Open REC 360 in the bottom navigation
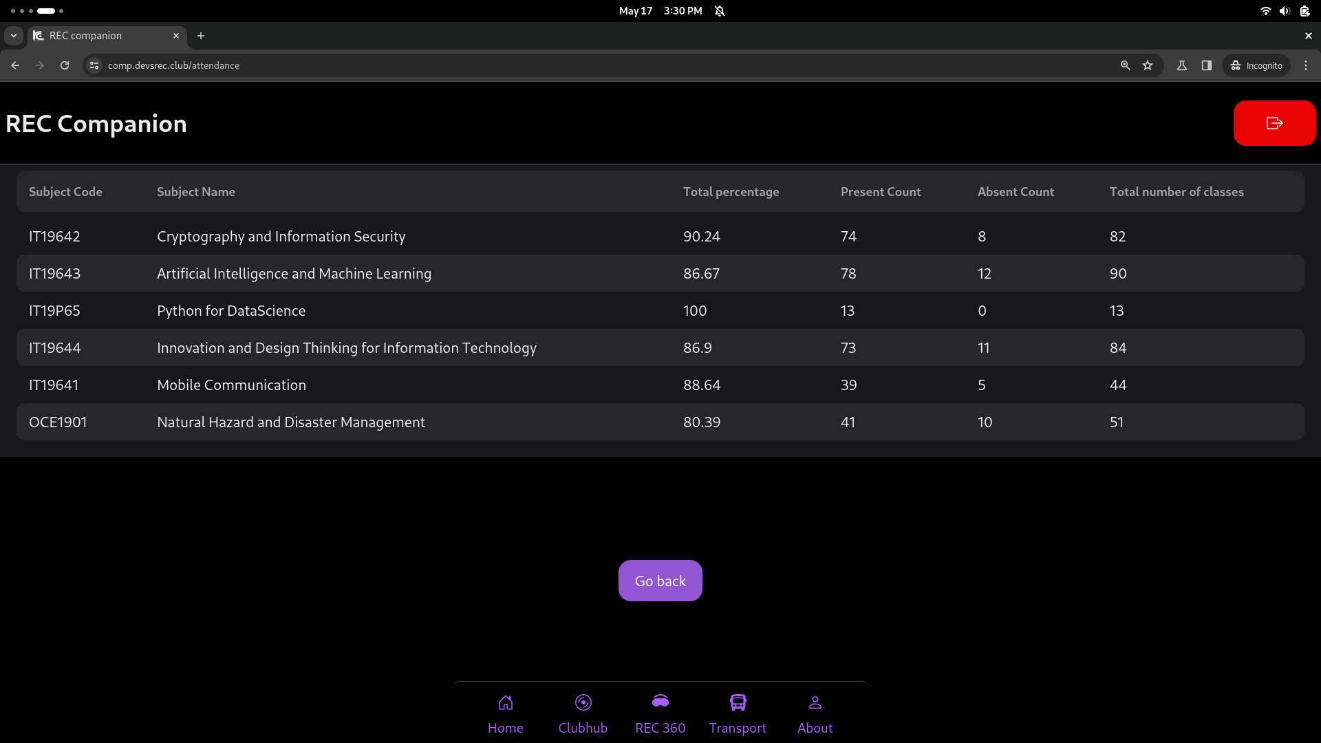The height and width of the screenshot is (743, 1321). (660, 714)
